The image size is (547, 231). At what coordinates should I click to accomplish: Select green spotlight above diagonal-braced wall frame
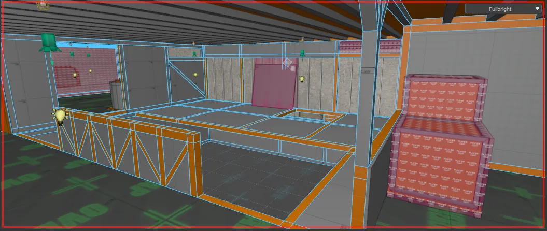coord(194,54)
